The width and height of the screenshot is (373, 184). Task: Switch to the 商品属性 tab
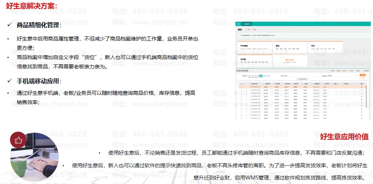[x=247, y=24]
